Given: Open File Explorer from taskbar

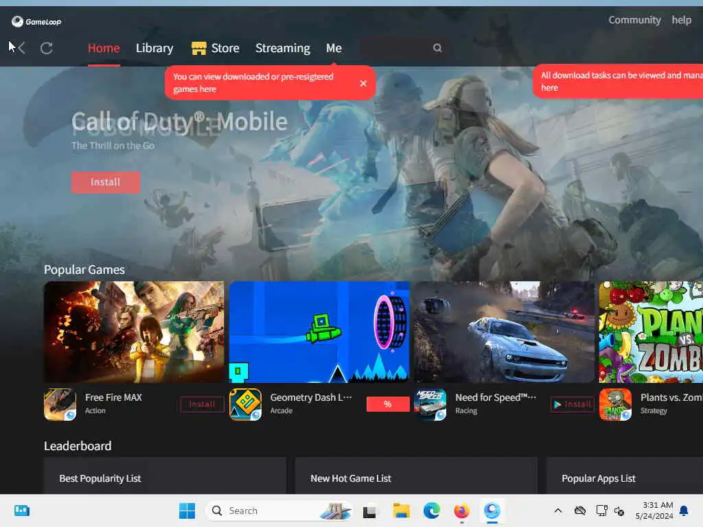Looking at the screenshot, I should pos(401,511).
